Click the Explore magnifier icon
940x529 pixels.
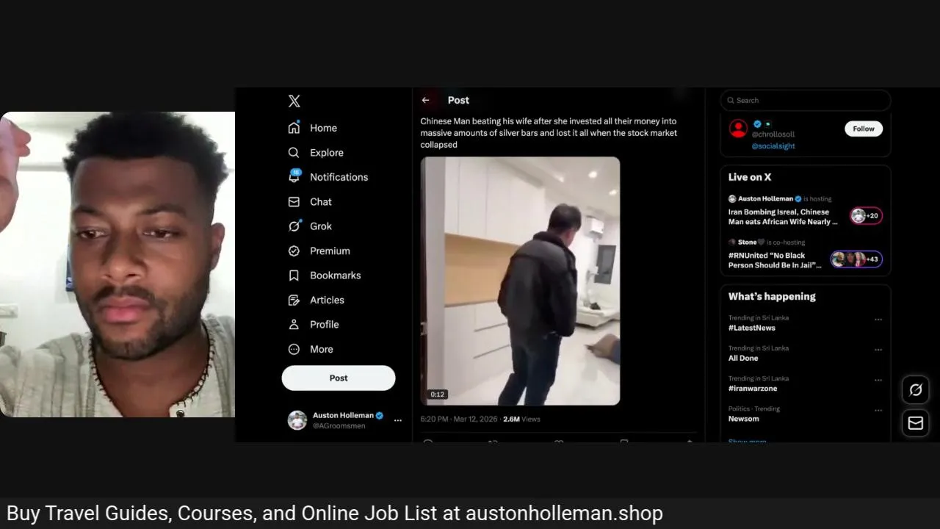click(x=294, y=153)
